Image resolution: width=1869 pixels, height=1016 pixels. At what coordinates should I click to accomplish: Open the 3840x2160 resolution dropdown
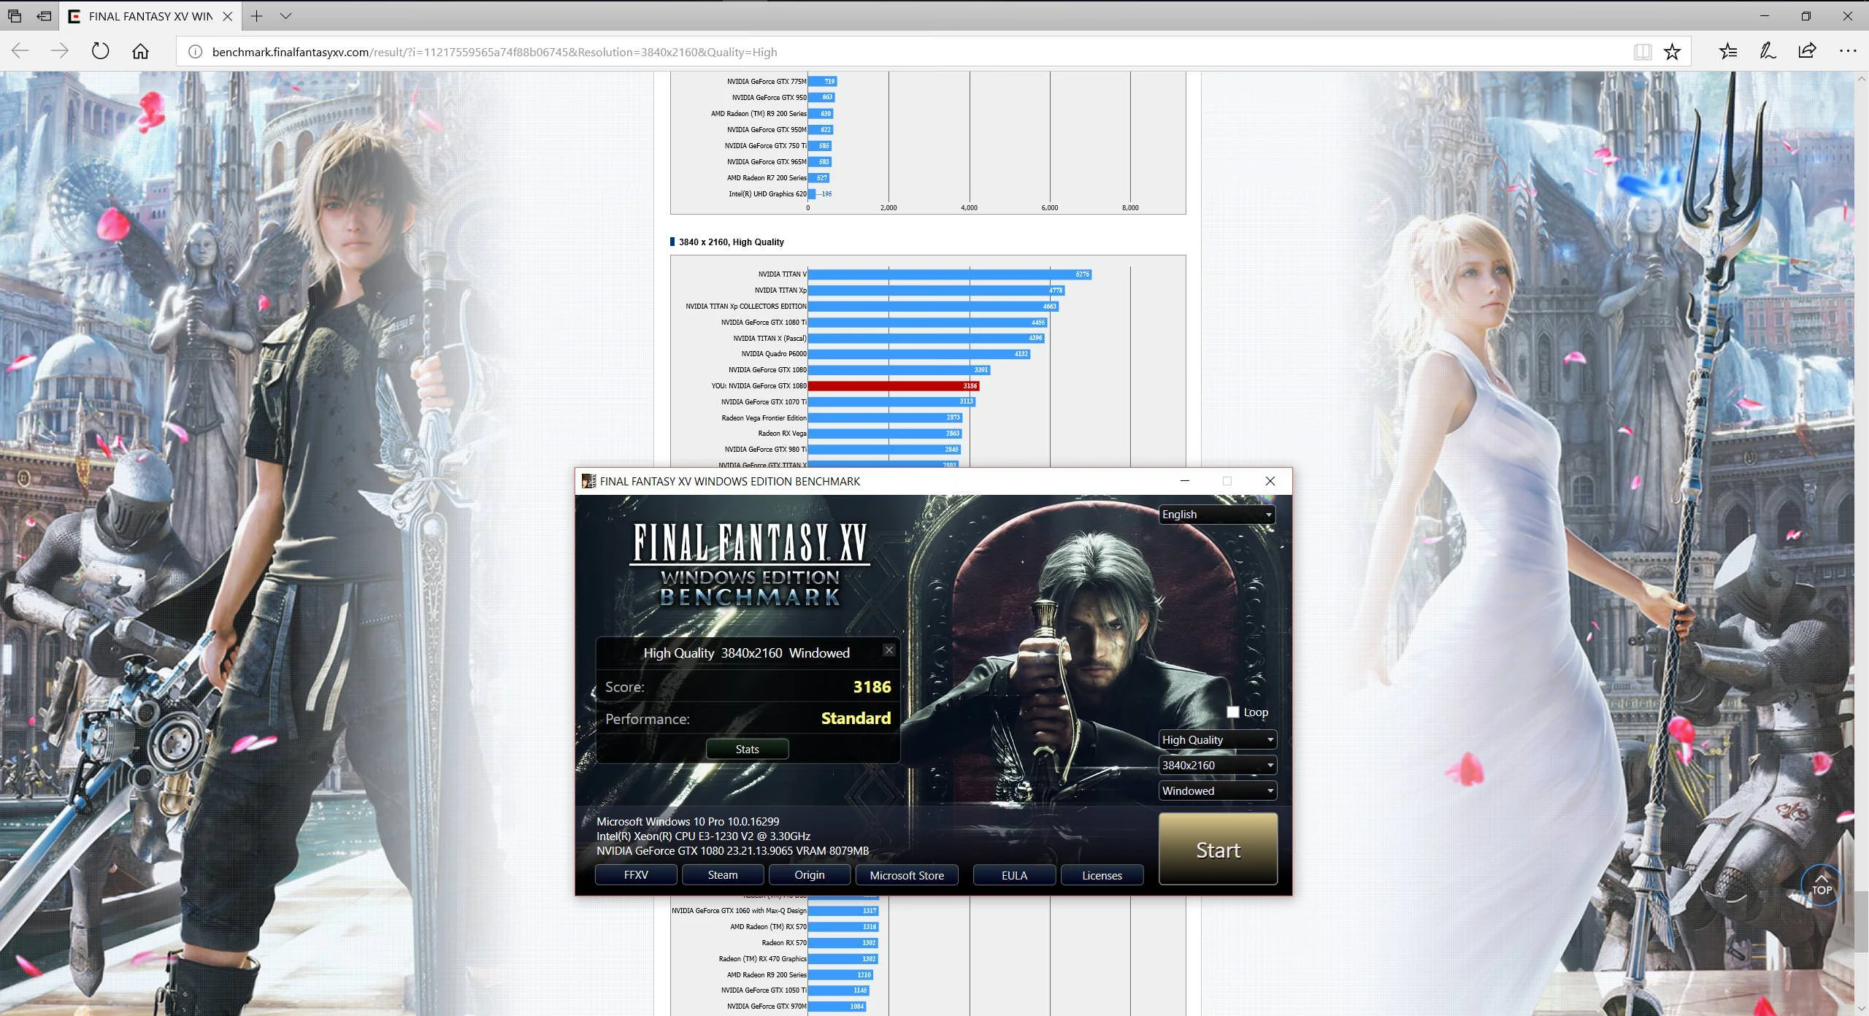point(1217,765)
